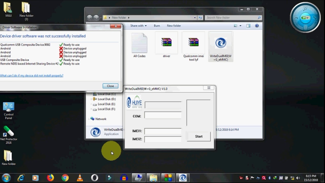325x183 pixels.
Task: Expand Local Disk (D:) tree node
Action: [x=91, y=99]
